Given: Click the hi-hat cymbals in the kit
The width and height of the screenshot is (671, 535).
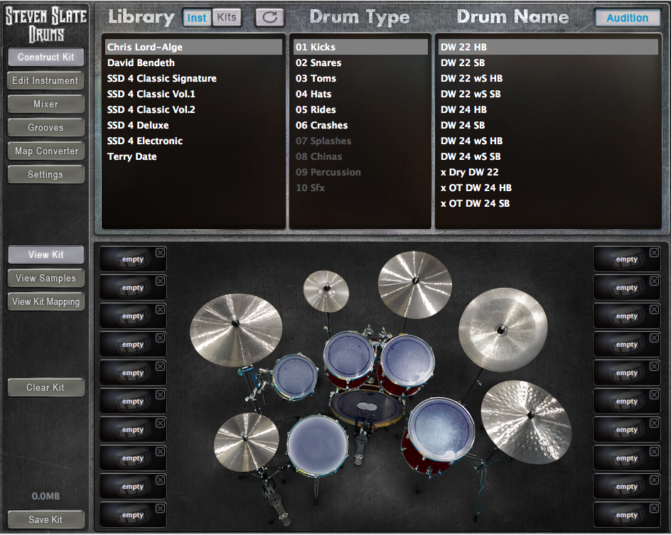Looking at the screenshot, I should 246,442.
